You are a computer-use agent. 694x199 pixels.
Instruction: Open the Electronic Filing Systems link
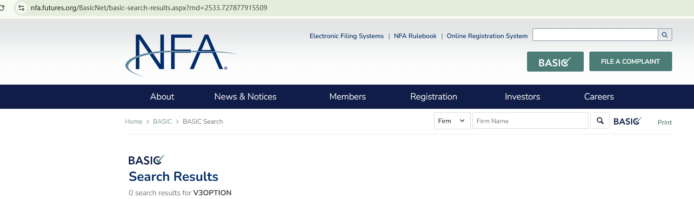click(x=347, y=36)
